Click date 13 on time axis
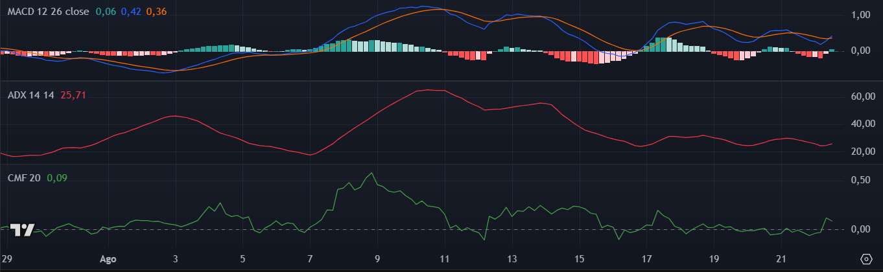The width and height of the screenshot is (883, 272). (x=512, y=259)
